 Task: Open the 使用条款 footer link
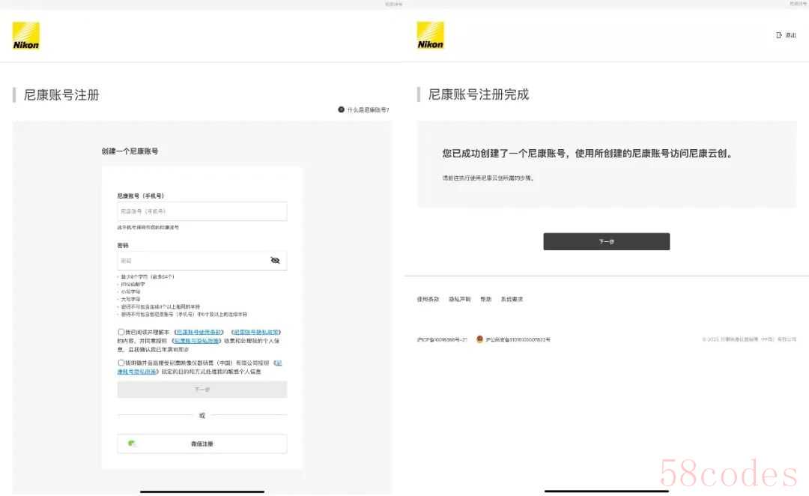pyautogui.click(x=428, y=299)
